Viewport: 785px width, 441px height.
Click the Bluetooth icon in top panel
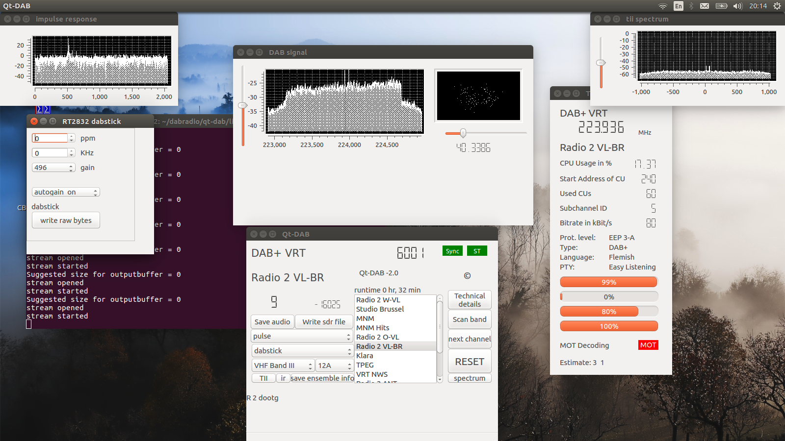point(691,6)
